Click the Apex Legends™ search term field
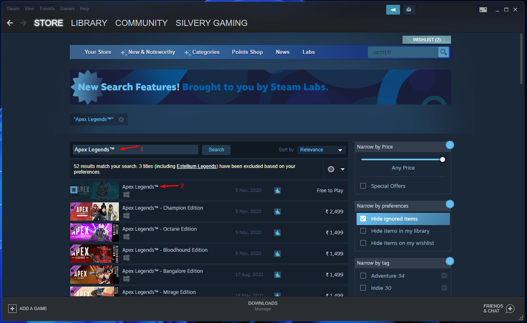The width and height of the screenshot is (527, 323). coord(136,150)
